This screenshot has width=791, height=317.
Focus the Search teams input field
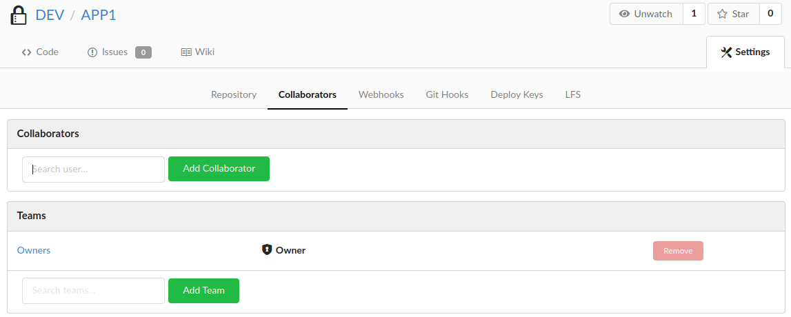tap(93, 291)
